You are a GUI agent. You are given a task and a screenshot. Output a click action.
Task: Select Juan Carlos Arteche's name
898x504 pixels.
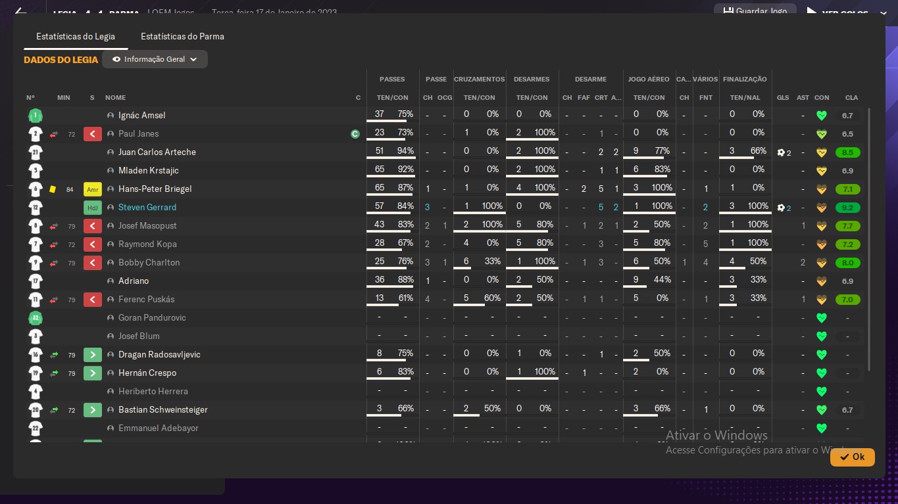coord(157,152)
